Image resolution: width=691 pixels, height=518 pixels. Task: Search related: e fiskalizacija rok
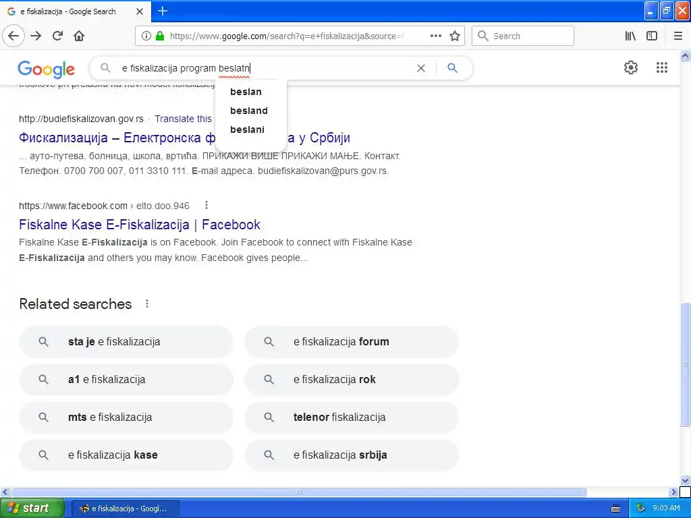[x=351, y=379]
